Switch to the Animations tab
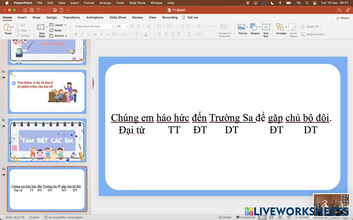The height and width of the screenshot is (220, 353). (95, 17)
